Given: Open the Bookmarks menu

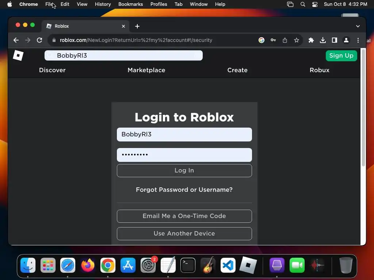Looking at the screenshot, I should 130,4.
